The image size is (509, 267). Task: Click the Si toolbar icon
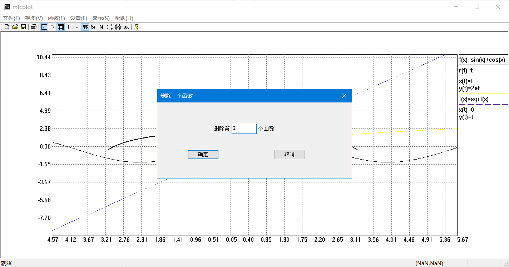pos(93,27)
